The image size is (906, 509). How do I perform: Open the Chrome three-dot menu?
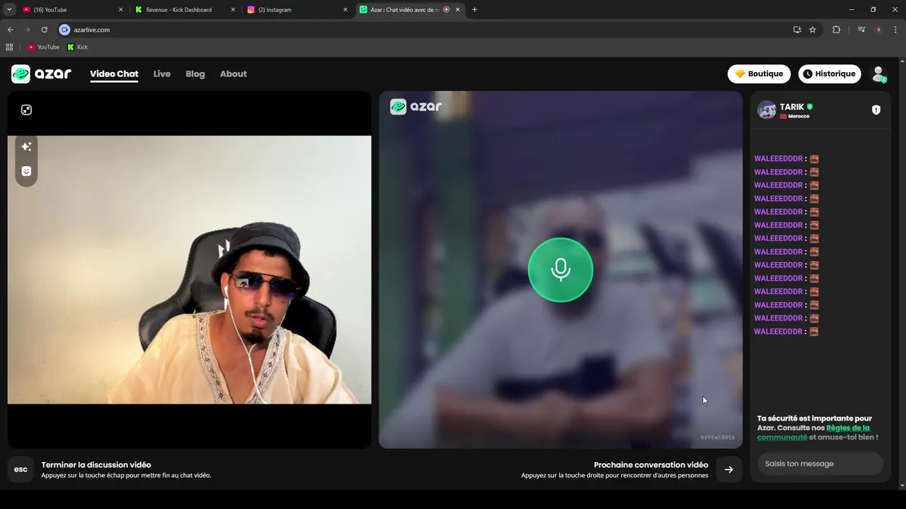pyautogui.click(x=896, y=30)
